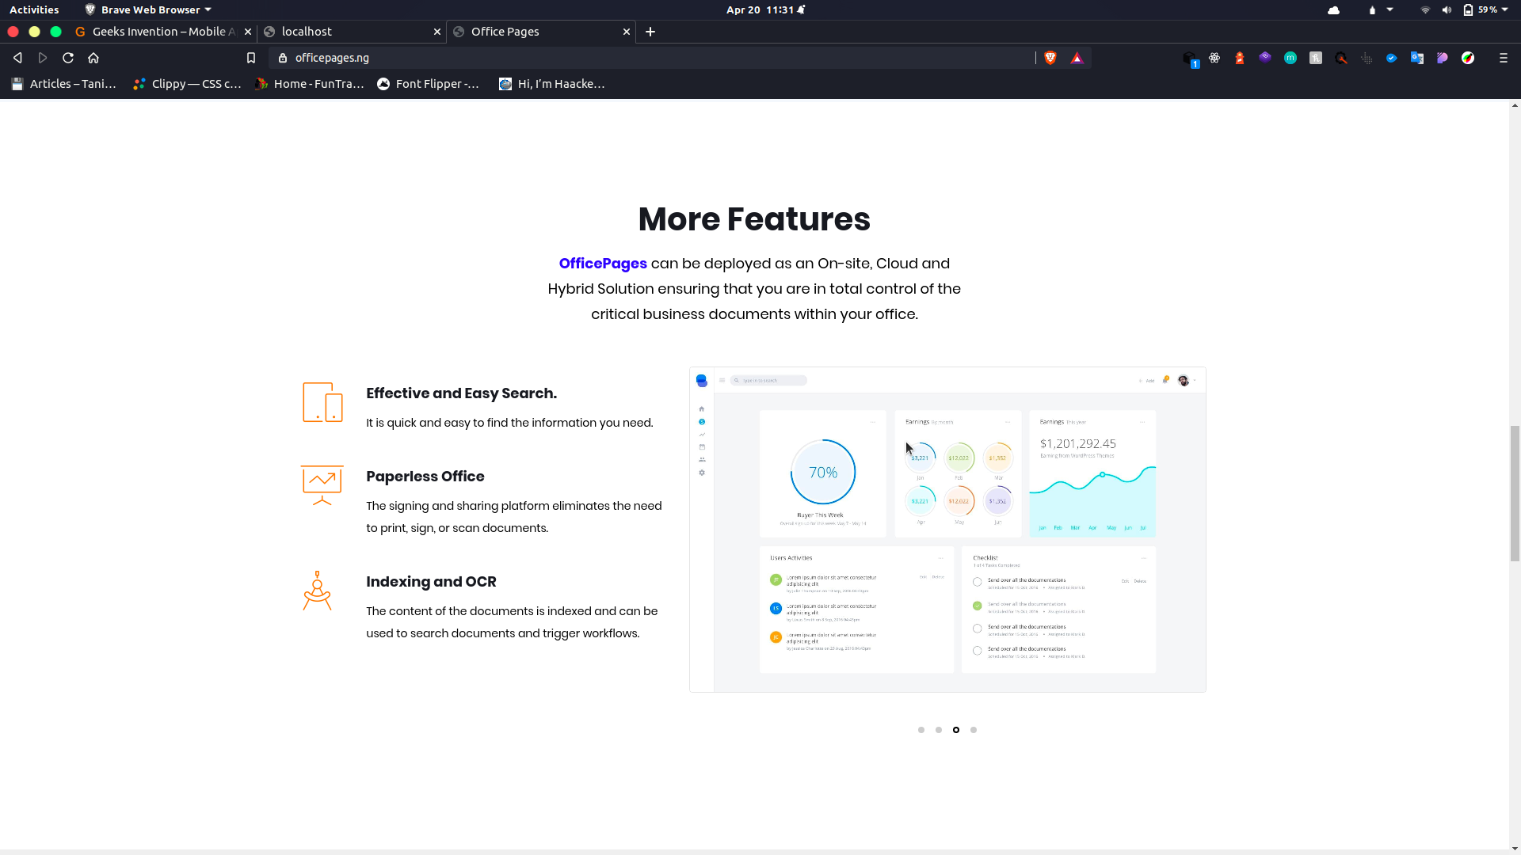Close the Geeks Invention tab
The width and height of the screenshot is (1521, 855).
(x=248, y=32)
